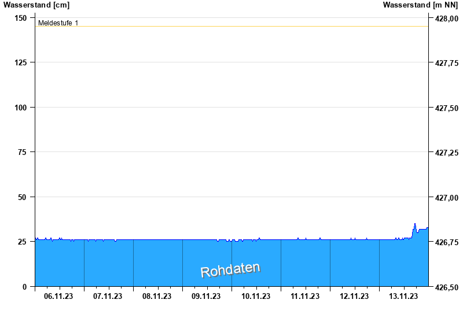Select the 13.11.23 date label
Screen dimensions: 463x318
(403, 297)
